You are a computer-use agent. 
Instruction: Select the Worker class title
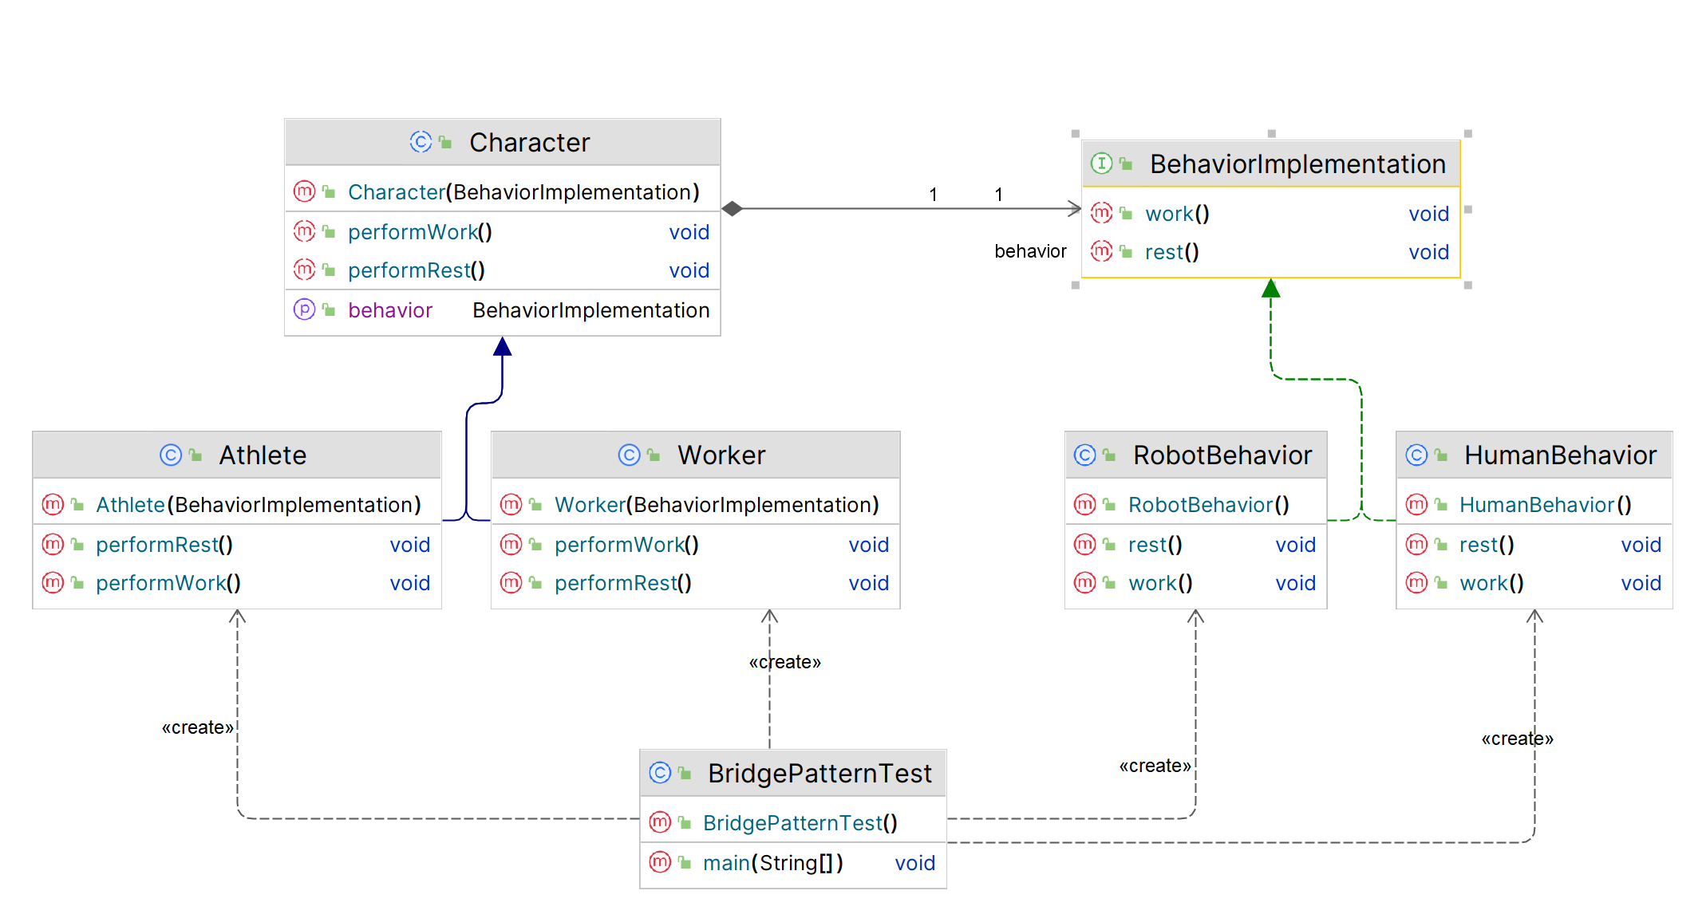point(721,455)
